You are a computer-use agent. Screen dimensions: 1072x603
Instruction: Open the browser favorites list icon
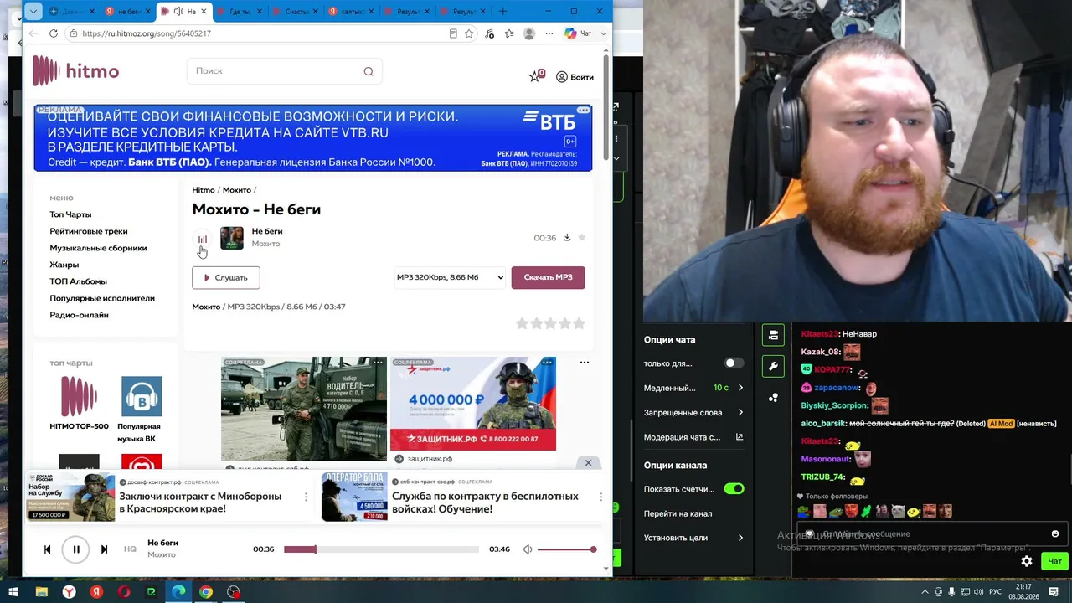[509, 33]
